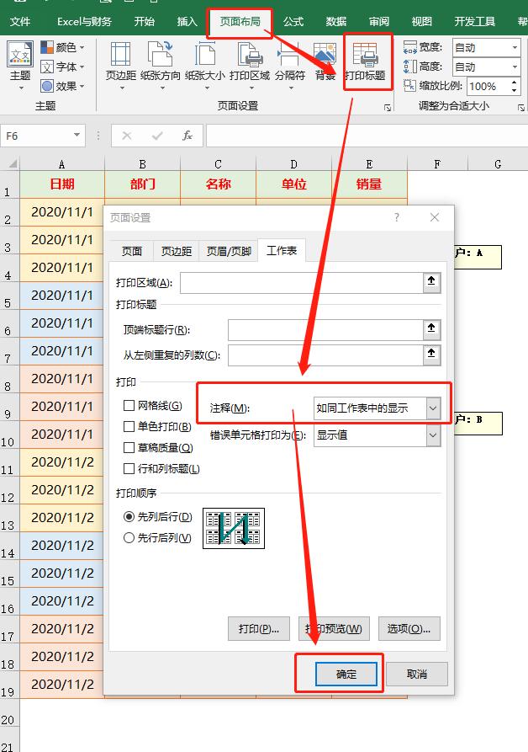This screenshot has width=528, height=752.
Task: Click the 打印(P)... button
Action: click(x=258, y=629)
